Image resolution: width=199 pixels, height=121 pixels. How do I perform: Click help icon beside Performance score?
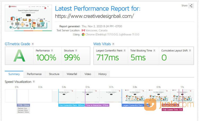(x=52, y=50)
